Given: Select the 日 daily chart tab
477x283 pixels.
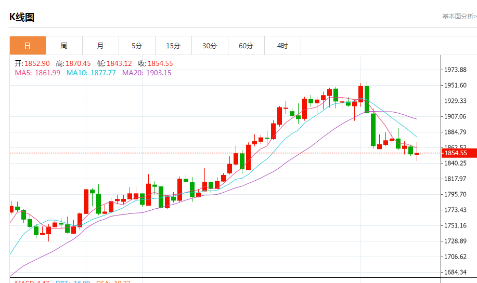Looking at the screenshot, I should (28, 46).
